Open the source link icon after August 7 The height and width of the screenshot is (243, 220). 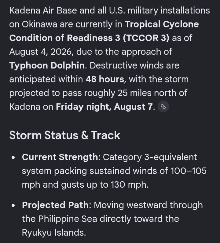click(163, 106)
